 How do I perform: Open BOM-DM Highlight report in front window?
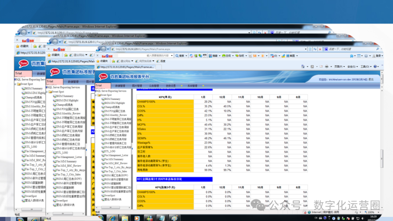(115, 103)
